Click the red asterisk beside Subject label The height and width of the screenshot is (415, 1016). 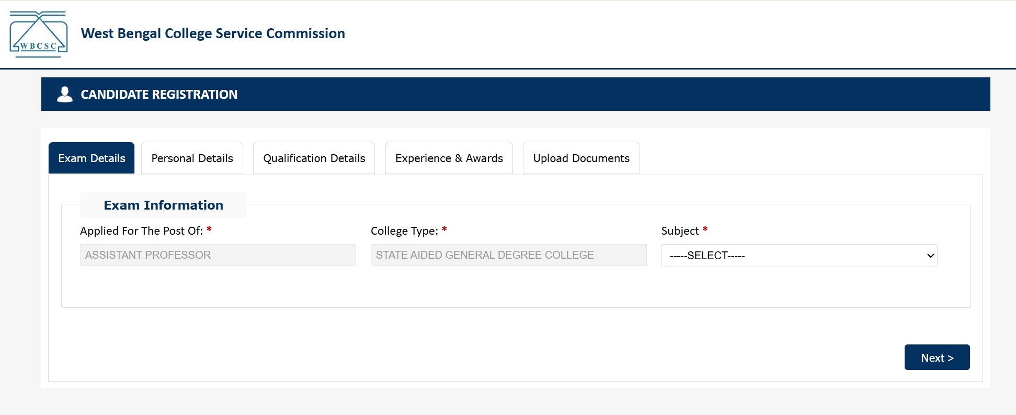tap(704, 229)
